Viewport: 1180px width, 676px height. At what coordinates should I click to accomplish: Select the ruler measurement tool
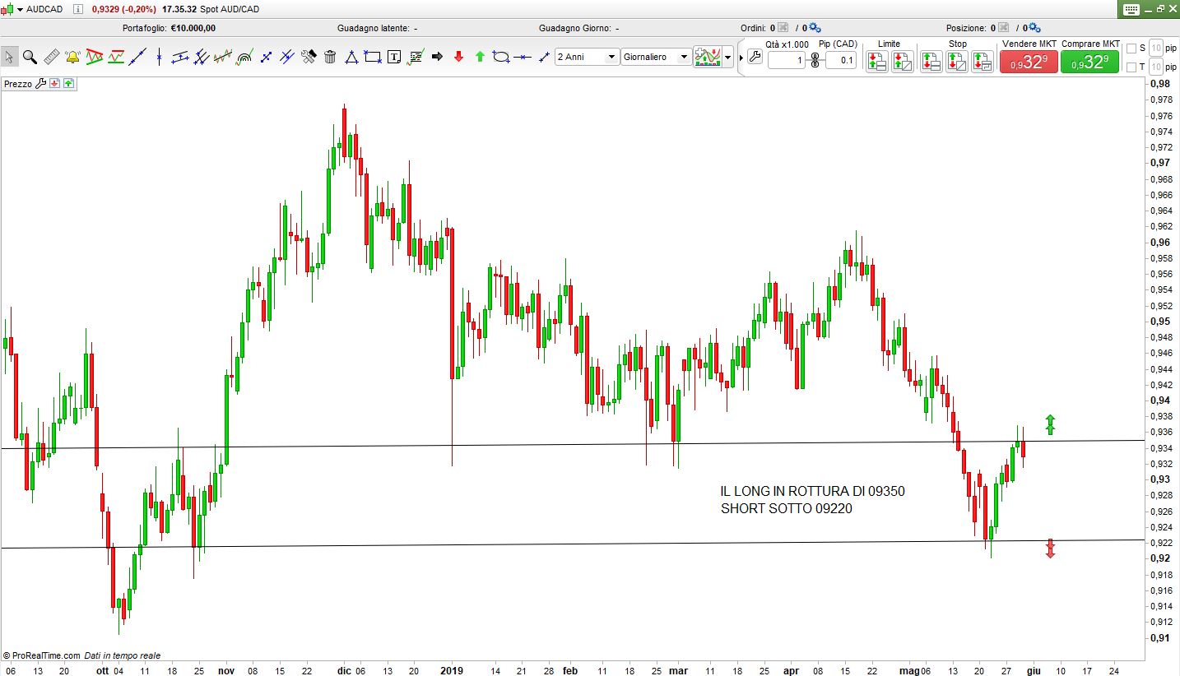coord(51,57)
